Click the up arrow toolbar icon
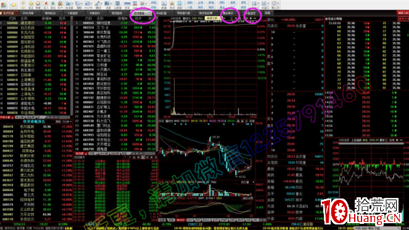The height and width of the screenshot is (230, 409). pyautogui.click(x=23, y=2)
